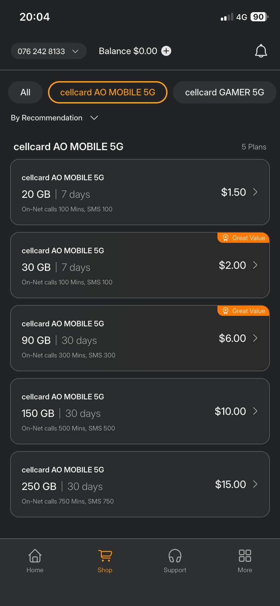The height and width of the screenshot is (606, 280).
Task: Choose the 150 GB 30 days plan
Action: coord(140,411)
